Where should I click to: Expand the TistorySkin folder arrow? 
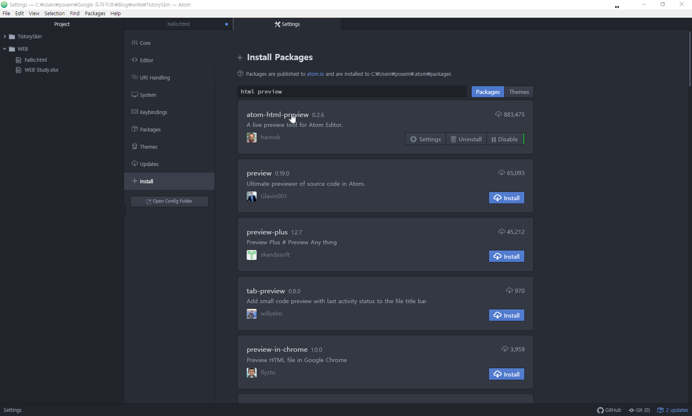5,37
